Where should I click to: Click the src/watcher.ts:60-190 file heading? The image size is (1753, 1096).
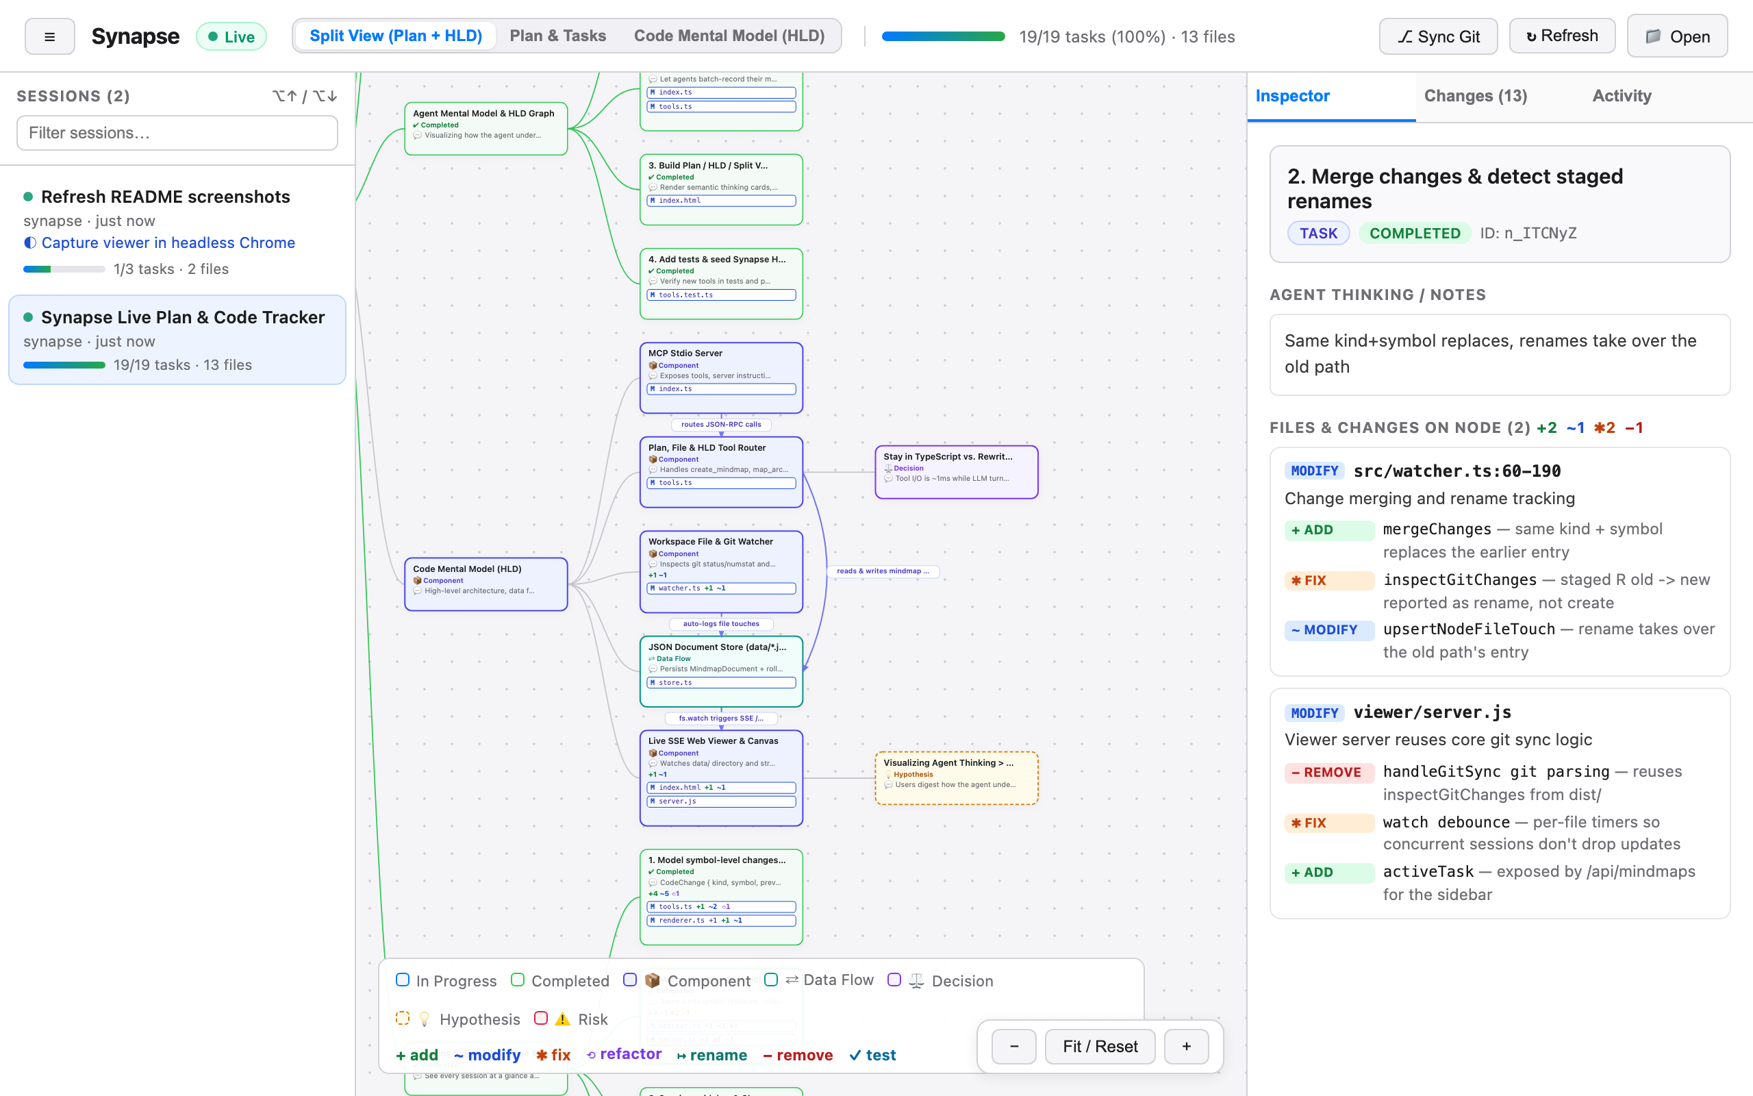pos(1456,471)
